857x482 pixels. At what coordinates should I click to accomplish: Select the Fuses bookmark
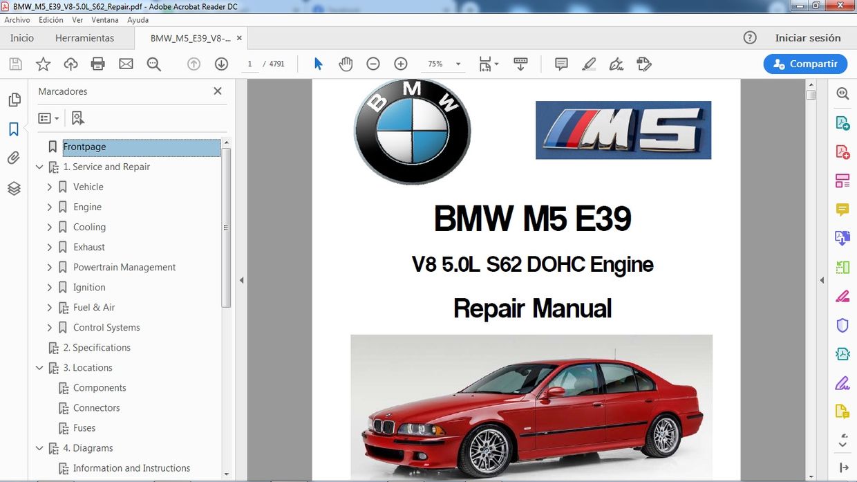pyautogui.click(x=86, y=428)
